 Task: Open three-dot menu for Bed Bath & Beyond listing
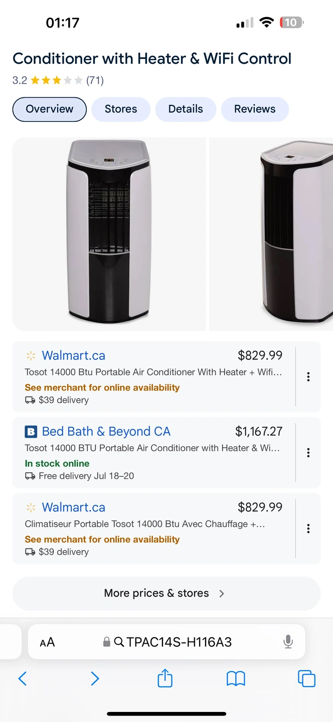[308, 453]
